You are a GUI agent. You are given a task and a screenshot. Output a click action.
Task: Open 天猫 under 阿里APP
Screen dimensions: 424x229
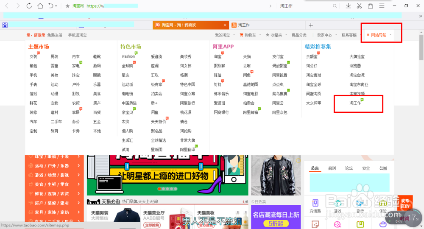tap(247, 56)
